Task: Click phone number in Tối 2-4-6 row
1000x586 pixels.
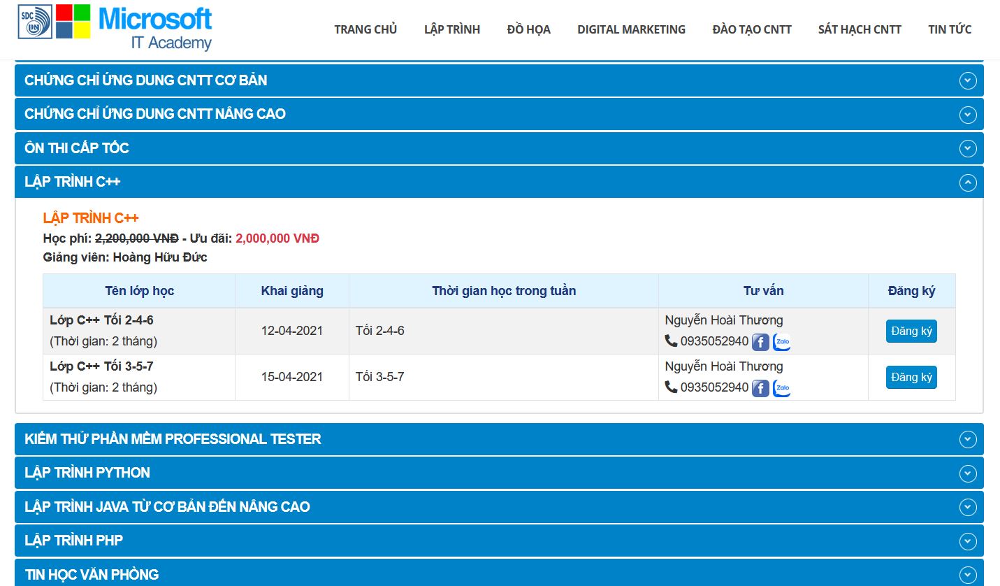Action: (714, 341)
